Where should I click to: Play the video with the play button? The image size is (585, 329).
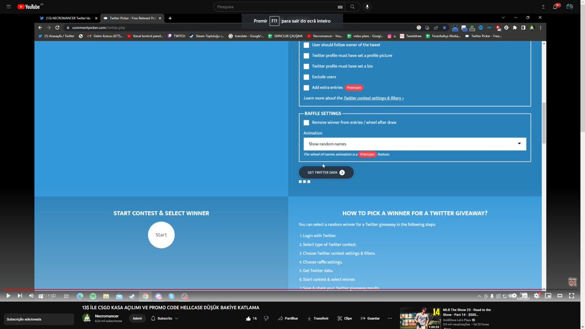tap(8, 296)
